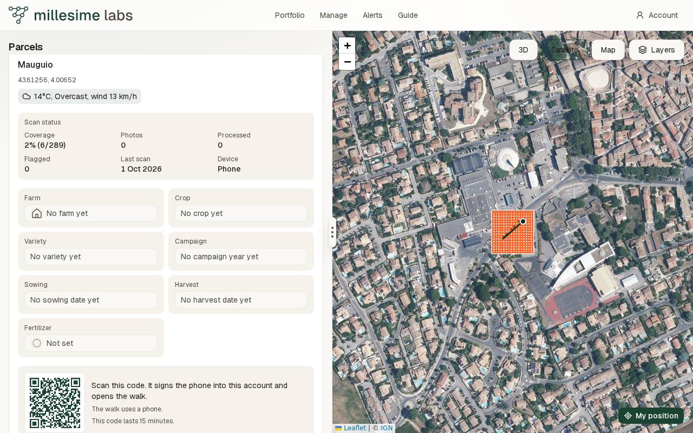Click the weather summary chip
Screen dimensions: 693x433
[80, 96]
